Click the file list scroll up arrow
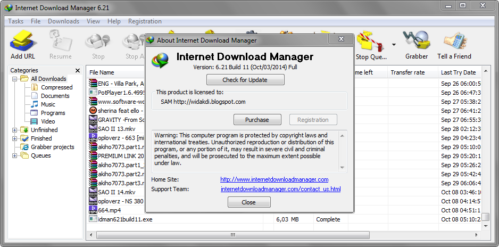The height and width of the screenshot is (247, 499). pos(485,71)
